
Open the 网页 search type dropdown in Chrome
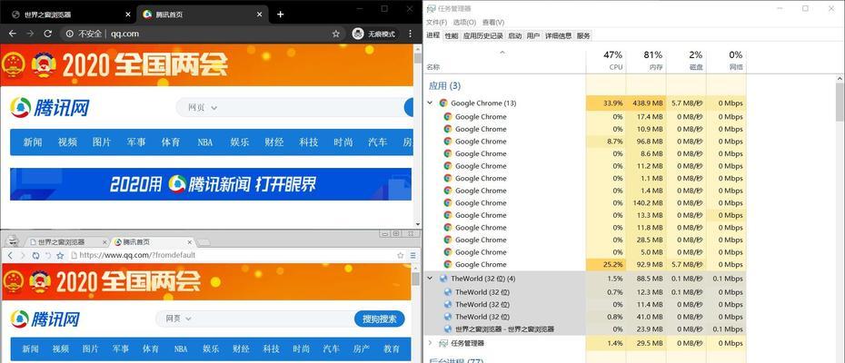point(203,108)
